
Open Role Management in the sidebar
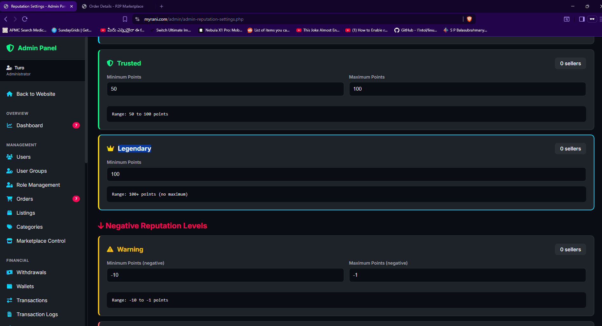[x=38, y=185]
